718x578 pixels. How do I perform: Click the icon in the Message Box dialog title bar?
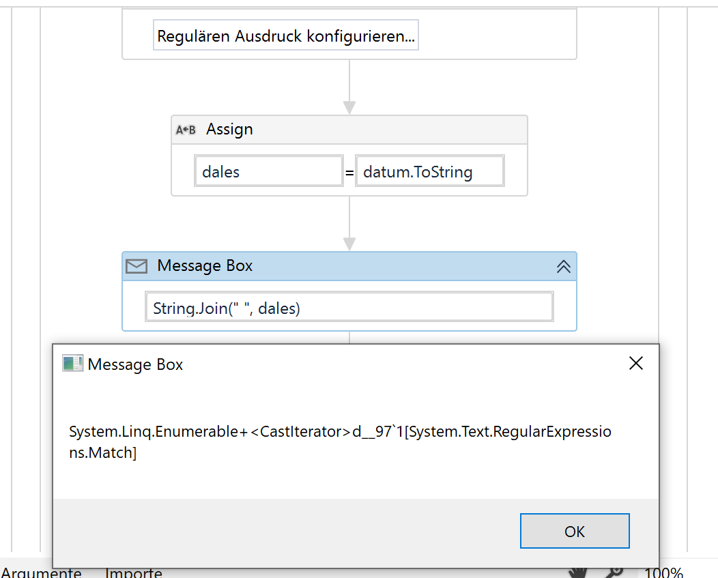tap(72, 364)
